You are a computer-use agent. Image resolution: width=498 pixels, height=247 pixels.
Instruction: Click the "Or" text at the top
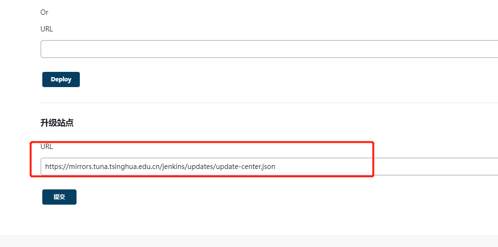(x=44, y=12)
